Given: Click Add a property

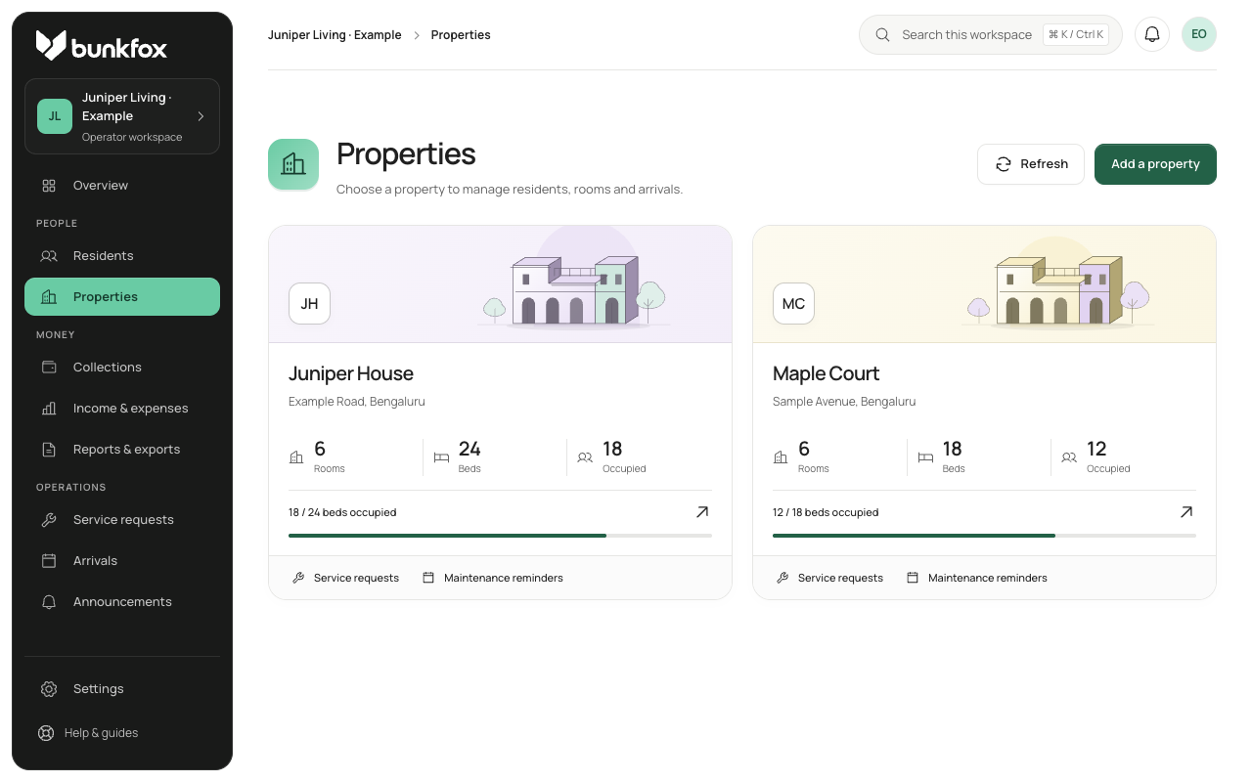Looking at the screenshot, I should (1155, 164).
